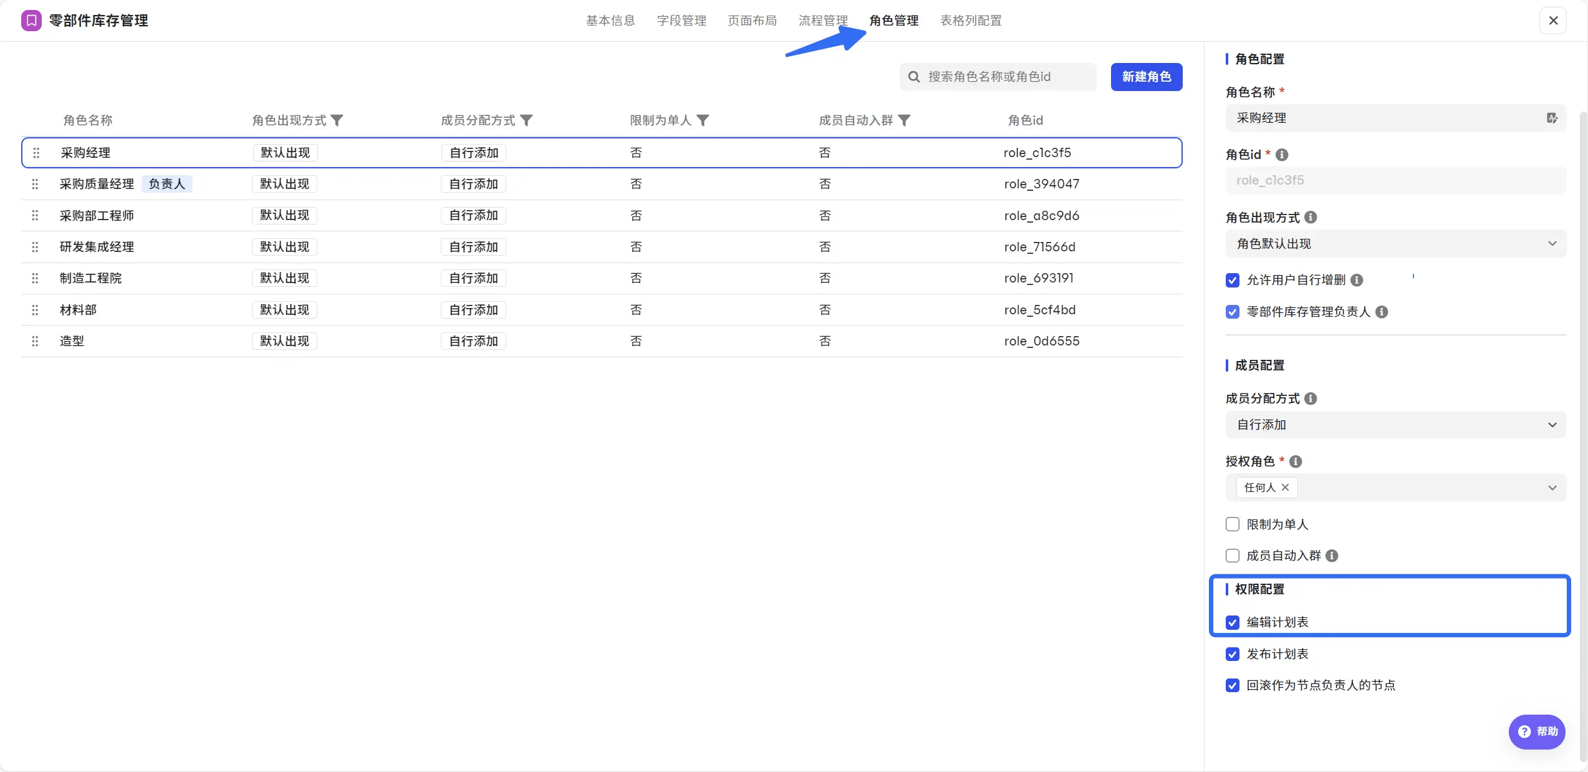Select the 造型 role row
Image resolution: width=1588 pixels, height=772 pixels.
pyautogui.click(x=602, y=341)
